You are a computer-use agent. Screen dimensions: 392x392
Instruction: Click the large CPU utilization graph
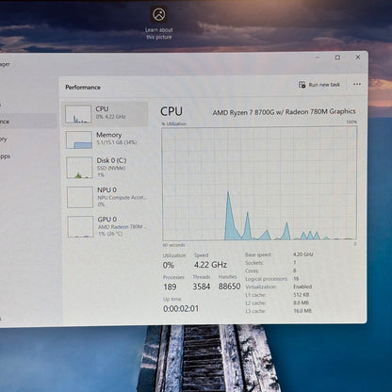pyautogui.click(x=259, y=184)
